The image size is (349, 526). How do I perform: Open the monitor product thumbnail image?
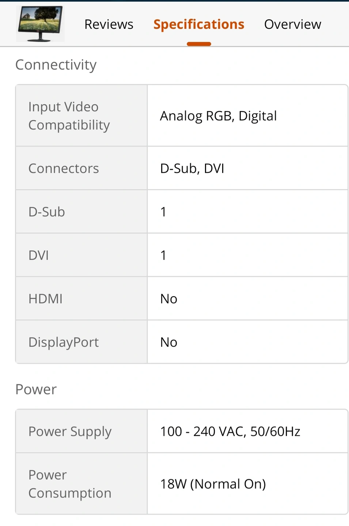pyautogui.click(x=40, y=24)
